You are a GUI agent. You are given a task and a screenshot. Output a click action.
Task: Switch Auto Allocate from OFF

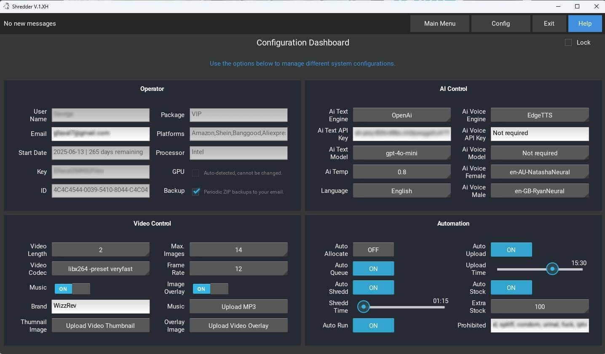click(373, 250)
